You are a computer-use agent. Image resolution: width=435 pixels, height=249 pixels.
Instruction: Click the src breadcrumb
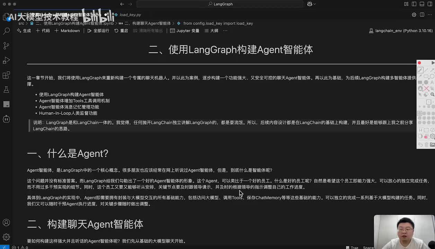(21, 24)
